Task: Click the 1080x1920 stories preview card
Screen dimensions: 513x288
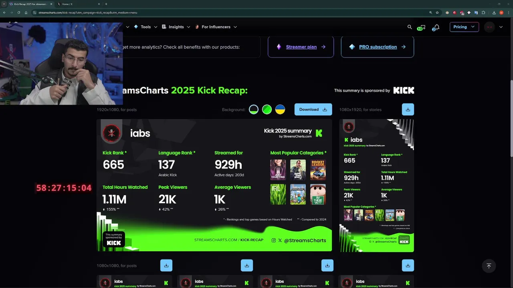Action: (x=376, y=185)
